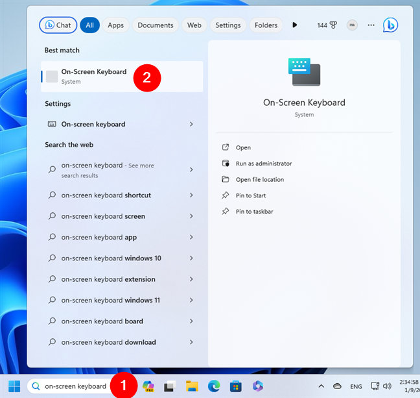Click the pin icon beside Pin to taskbar
Screen dimensions: 420x398
pyautogui.click(x=226, y=211)
